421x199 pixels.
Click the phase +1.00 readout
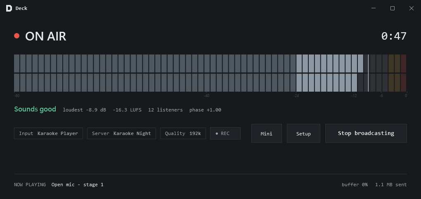click(206, 110)
